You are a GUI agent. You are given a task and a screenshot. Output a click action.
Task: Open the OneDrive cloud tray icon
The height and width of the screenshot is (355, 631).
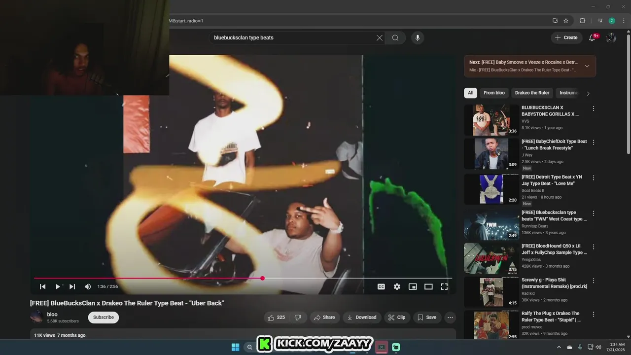(x=569, y=347)
